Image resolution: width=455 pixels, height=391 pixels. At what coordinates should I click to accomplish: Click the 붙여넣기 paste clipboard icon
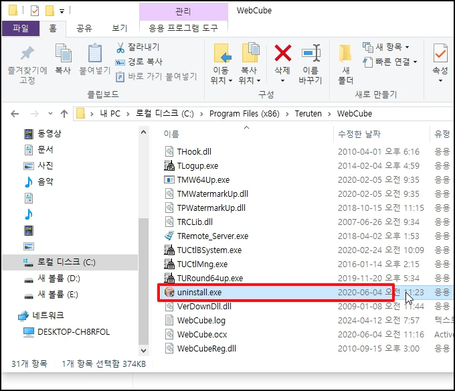(x=94, y=54)
